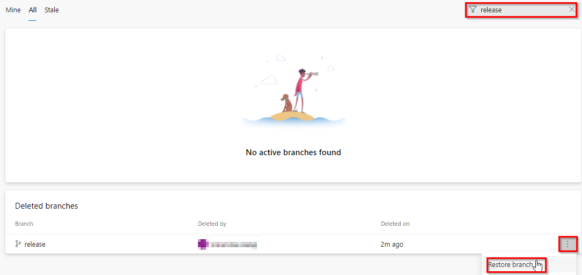Viewport: 582px width, 275px height.
Task: Select the No active branches found text
Action: coord(293,152)
